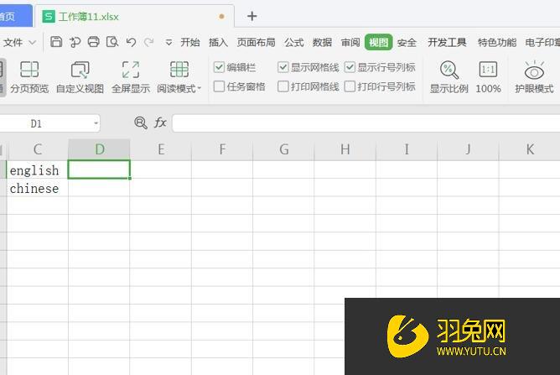
Task: Click the formula bar zoom icon
Action: tap(140, 123)
